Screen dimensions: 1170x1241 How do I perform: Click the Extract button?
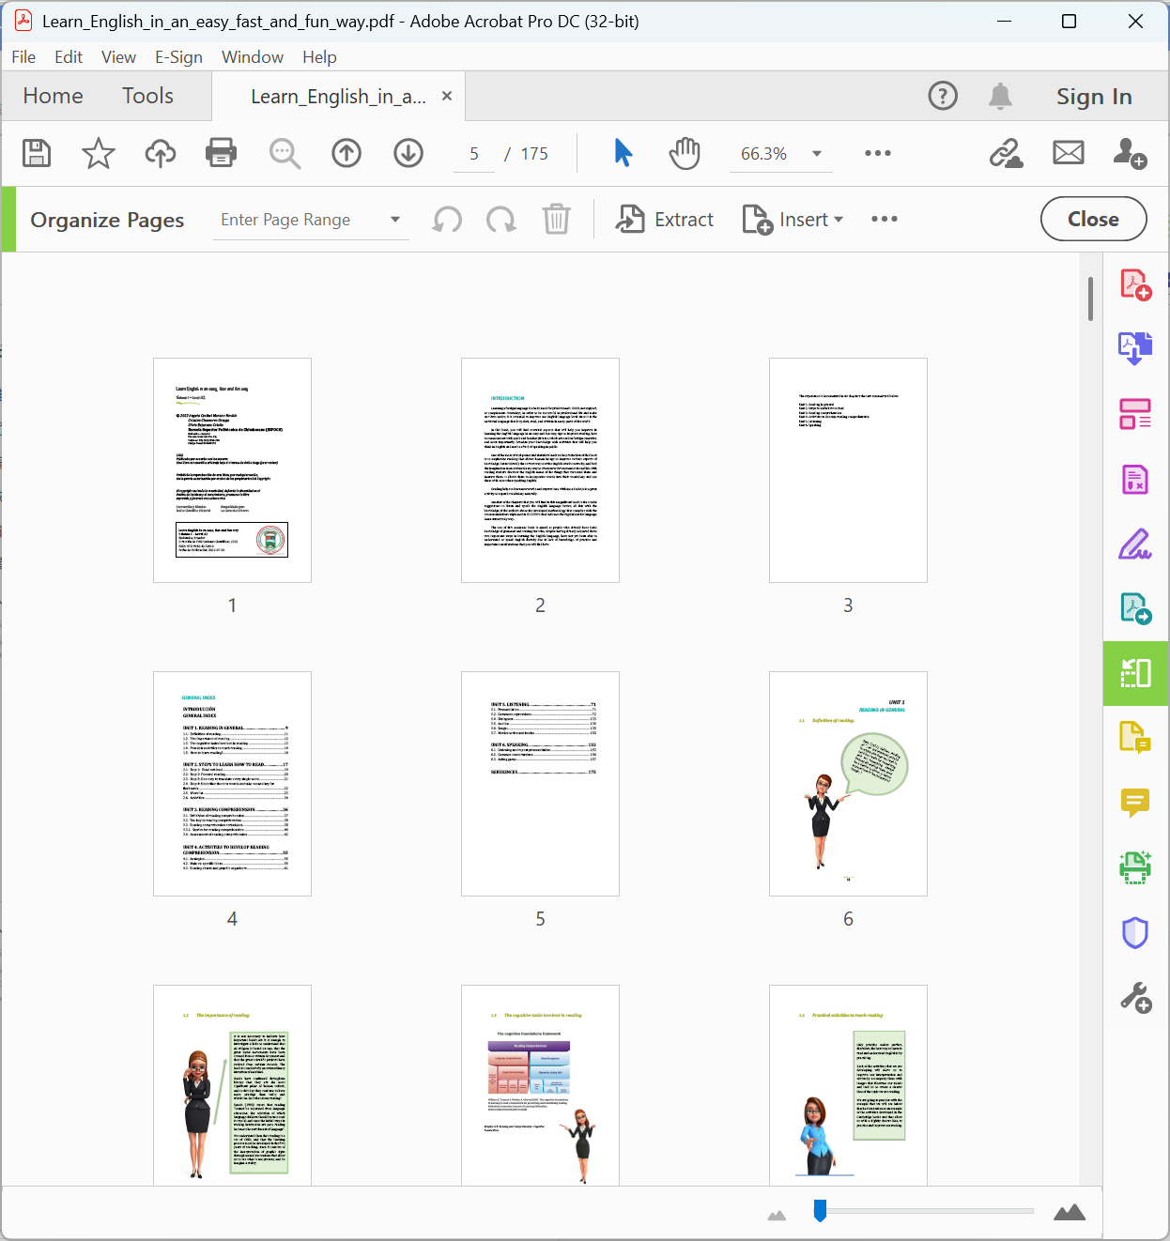point(665,219)
